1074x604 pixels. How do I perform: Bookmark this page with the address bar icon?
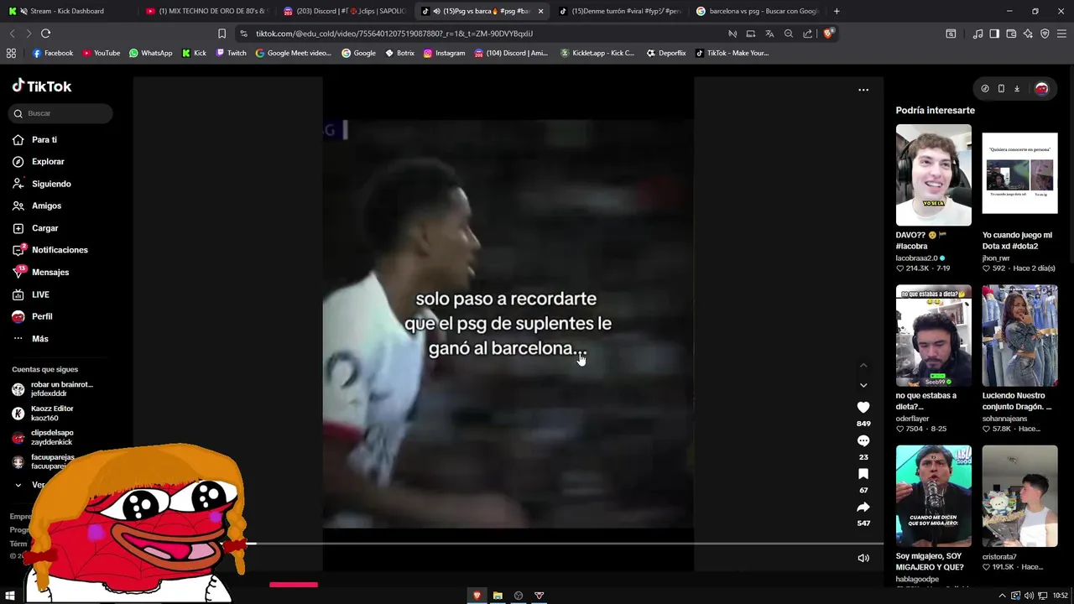point(222,34)
